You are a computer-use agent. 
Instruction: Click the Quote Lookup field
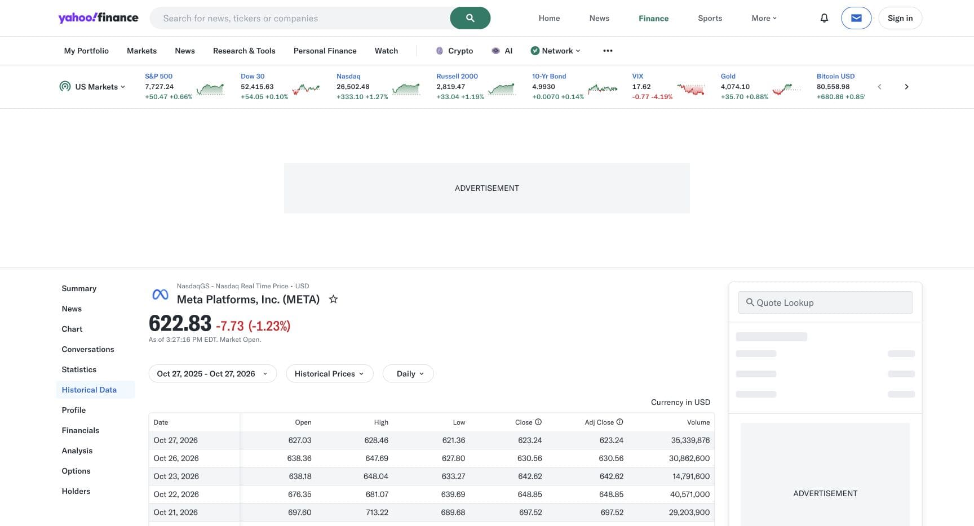pos(825,302)
